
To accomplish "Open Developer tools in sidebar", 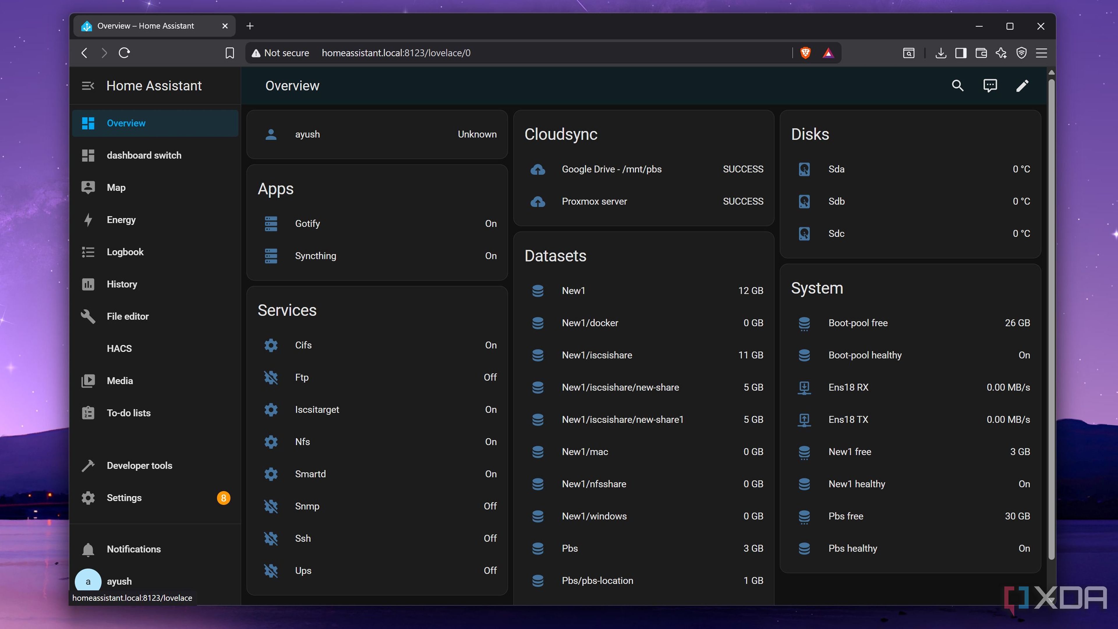I will [155, 465].
